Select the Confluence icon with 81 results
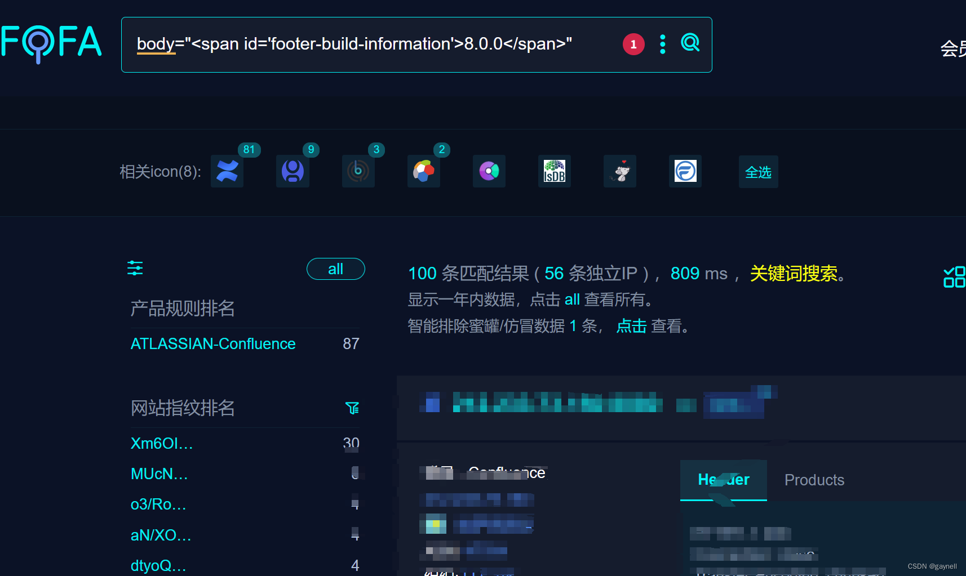Screen dimensions: 966x576 click(227, 171)
